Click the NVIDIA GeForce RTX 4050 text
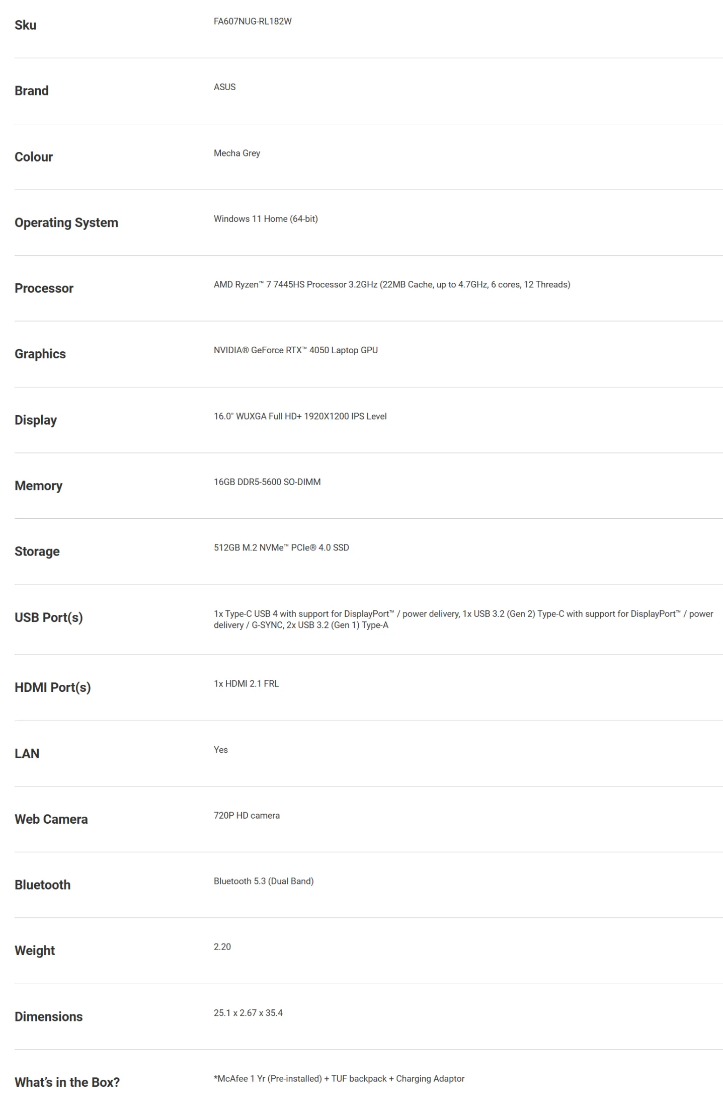The height and width of the screenshot is (1107, 723). tap(295, 350)
